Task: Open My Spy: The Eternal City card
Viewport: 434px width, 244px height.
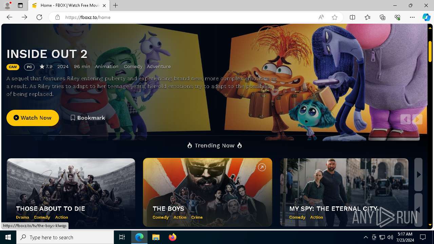Action: click(344, 192)
